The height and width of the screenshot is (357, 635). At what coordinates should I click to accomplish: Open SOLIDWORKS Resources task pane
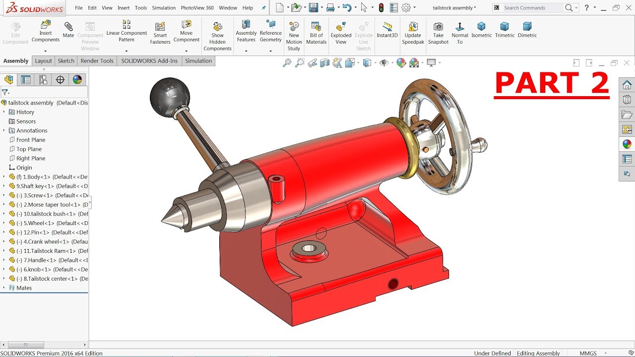pos(627,85)
